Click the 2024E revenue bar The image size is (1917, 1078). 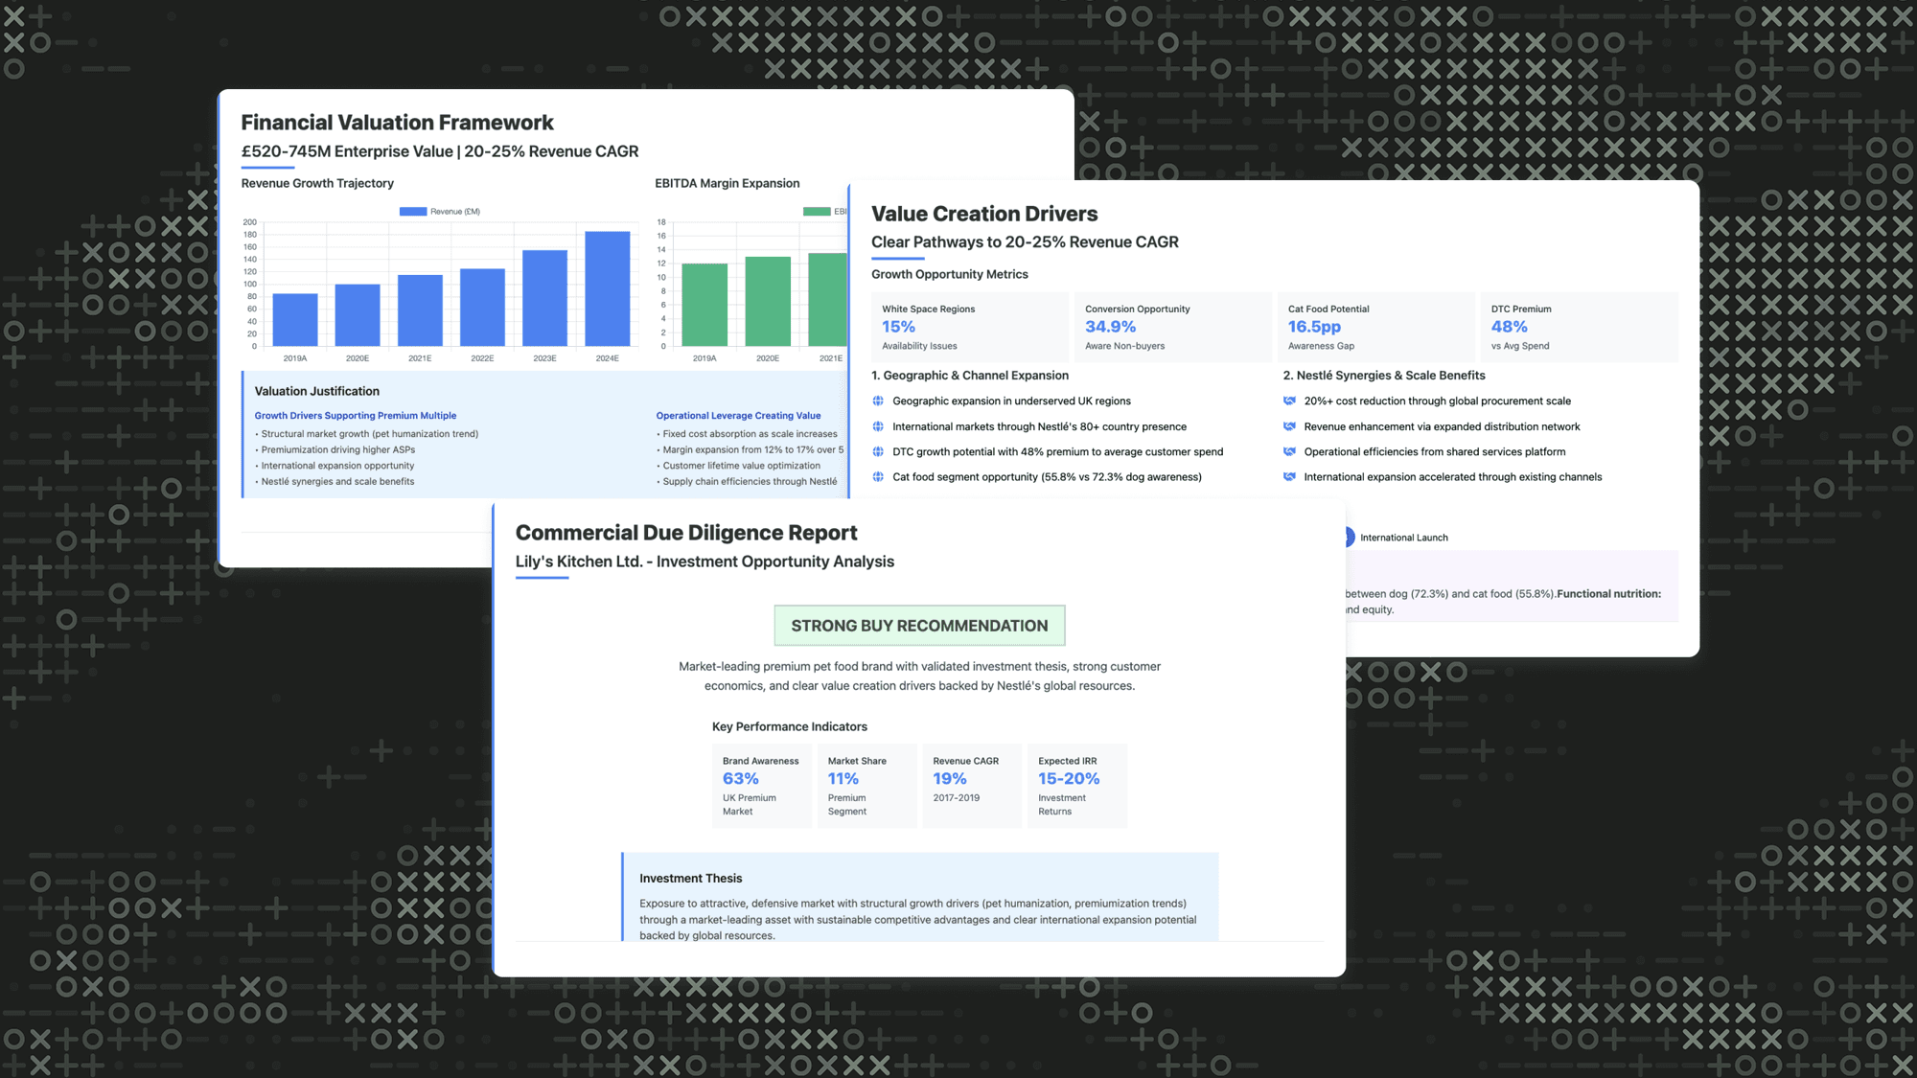(x=607, y=288)
